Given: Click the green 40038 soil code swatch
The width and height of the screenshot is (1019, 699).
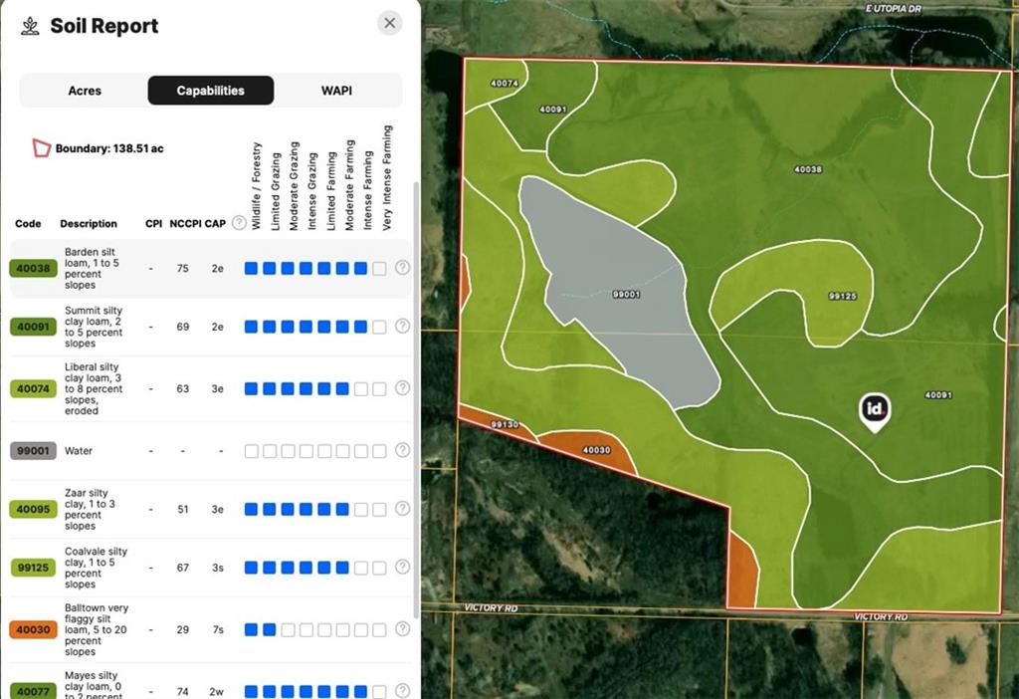Looking at the screenshot, I should pyautogui.click(x=33, y=269).
